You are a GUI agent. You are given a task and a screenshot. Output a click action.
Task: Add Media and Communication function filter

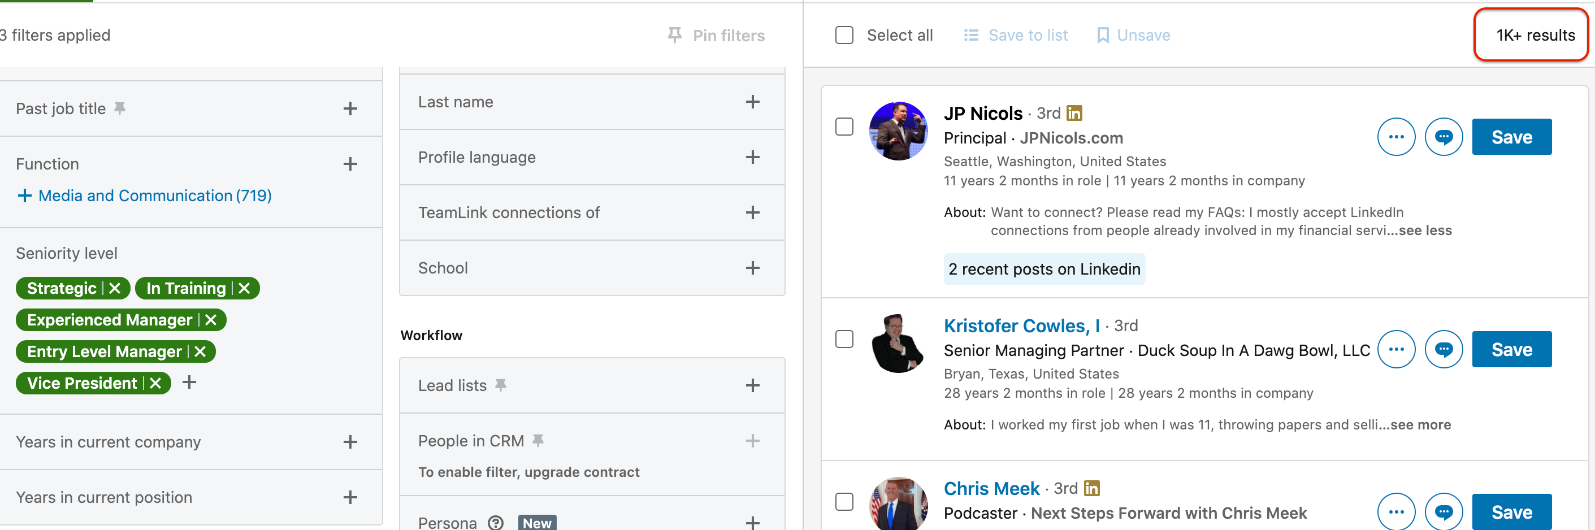click(x=144, y=196)
